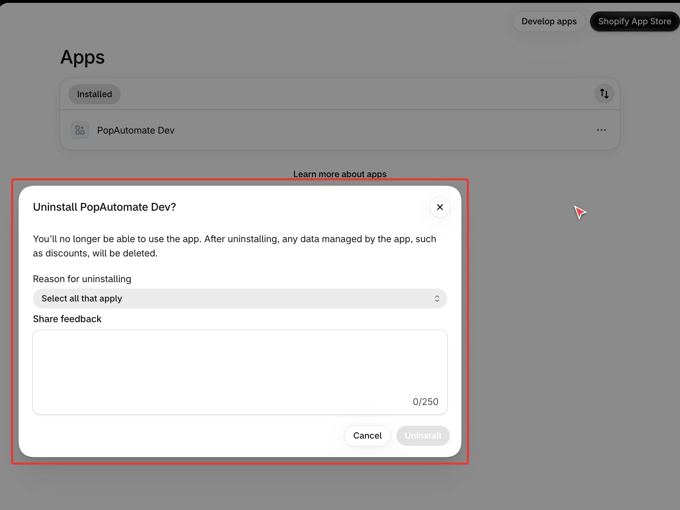Click into the Share feedback text area
The width and height of the screenshot is (680, 510).
pos(240,372)
